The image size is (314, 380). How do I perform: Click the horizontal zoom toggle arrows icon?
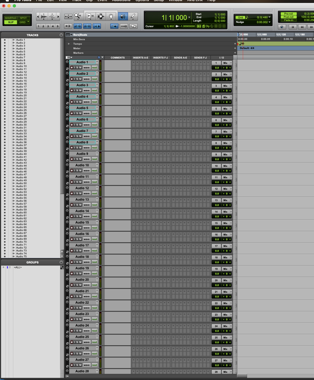click(68, 16)
